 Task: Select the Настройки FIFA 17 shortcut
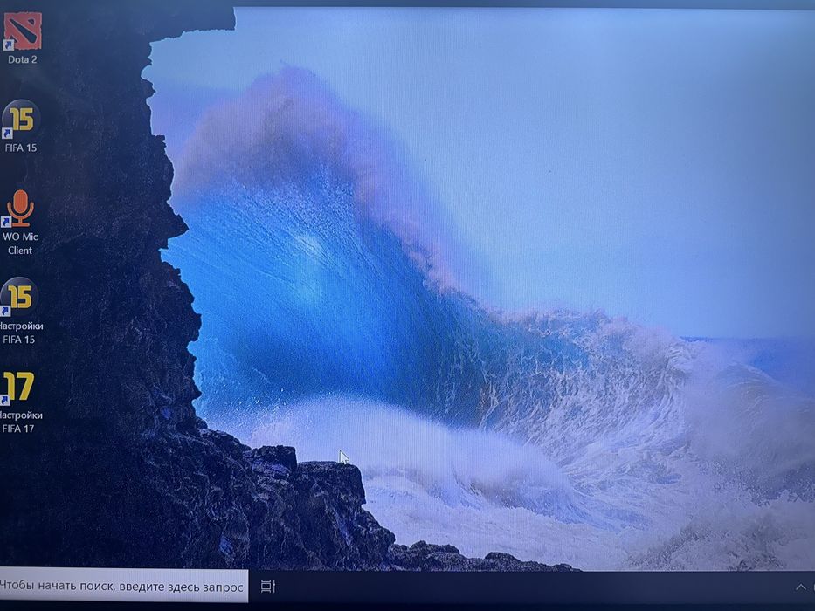pyautogui.click(x=20, y=402)
